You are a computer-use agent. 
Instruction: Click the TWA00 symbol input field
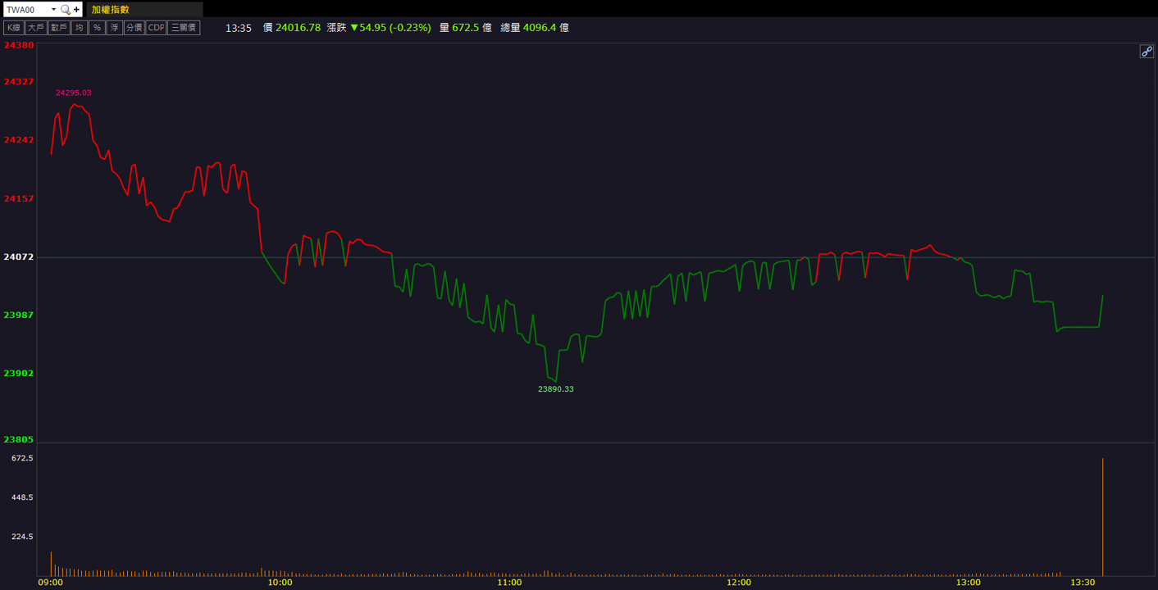(27, 10)
